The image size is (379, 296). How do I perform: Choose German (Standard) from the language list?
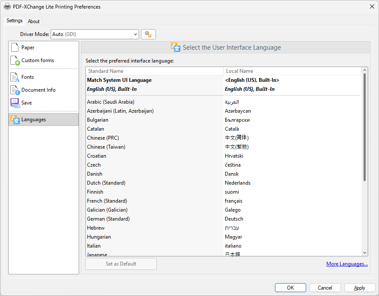pyautogui.click(x=108, y=219)
